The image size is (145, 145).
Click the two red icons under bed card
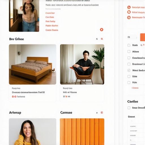coord(14,97)
